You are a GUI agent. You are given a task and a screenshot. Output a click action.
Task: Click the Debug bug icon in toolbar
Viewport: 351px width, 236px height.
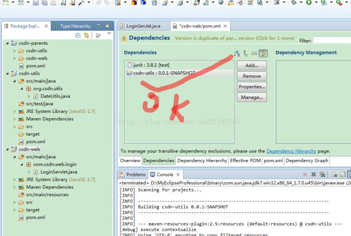coord(294,3)
